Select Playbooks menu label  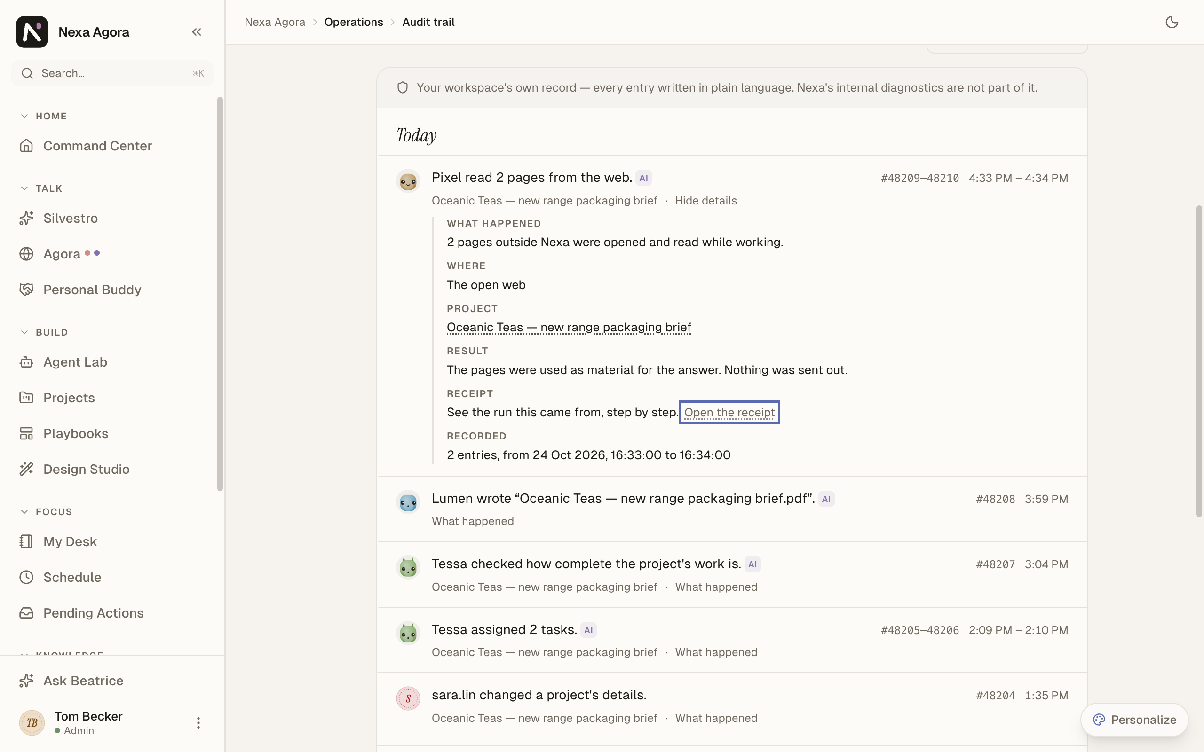(x=76, y=434)
